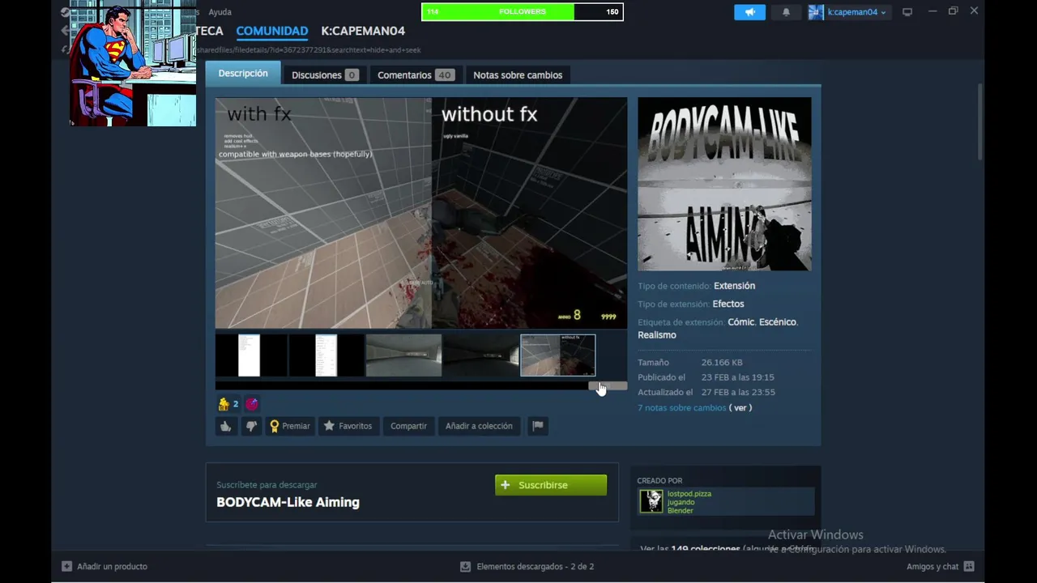The image size is (1037, 583).
Task: Click Añadir a colección button
Action: coord(479,426)
